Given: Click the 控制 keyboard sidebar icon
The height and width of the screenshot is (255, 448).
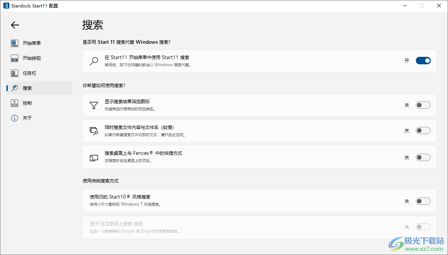Looking at the screenshot, I should (x=15, y=103).
